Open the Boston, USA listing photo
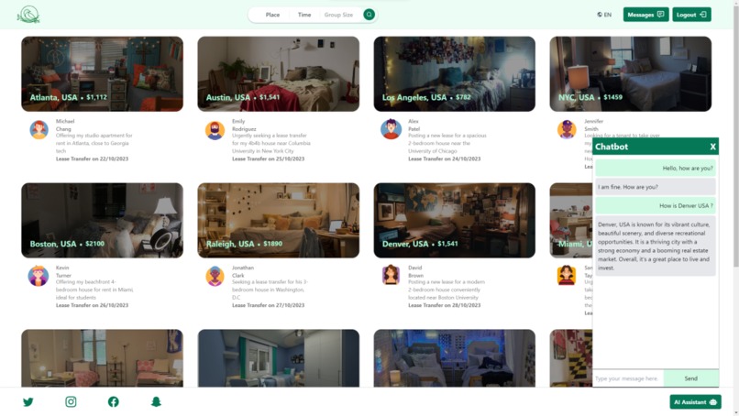Image resolution: width=739 pixels, height=416 pixels. pyautogui.click(x=103, y=221)
